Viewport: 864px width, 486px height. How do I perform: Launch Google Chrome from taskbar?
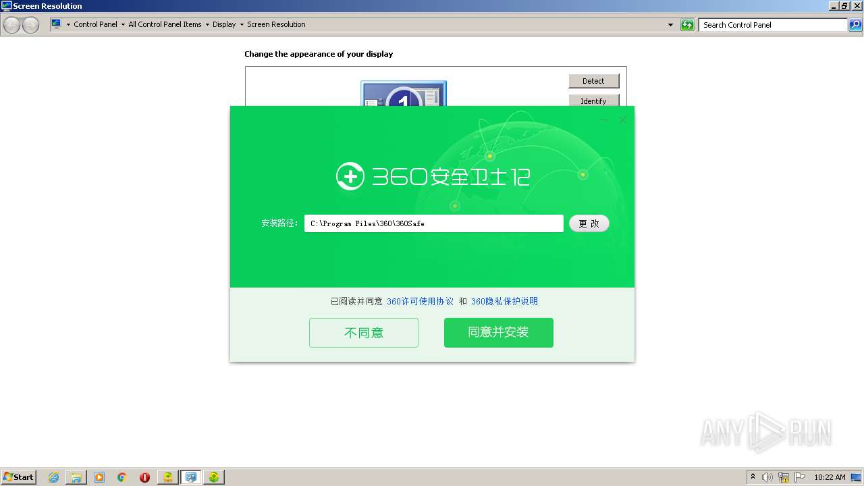122,477
